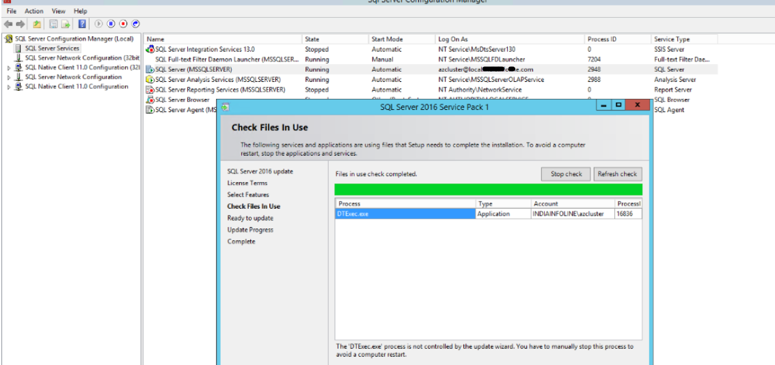Click the Analysis Server service type cell
The image size is (775, 365).
[x=675, y=79]
